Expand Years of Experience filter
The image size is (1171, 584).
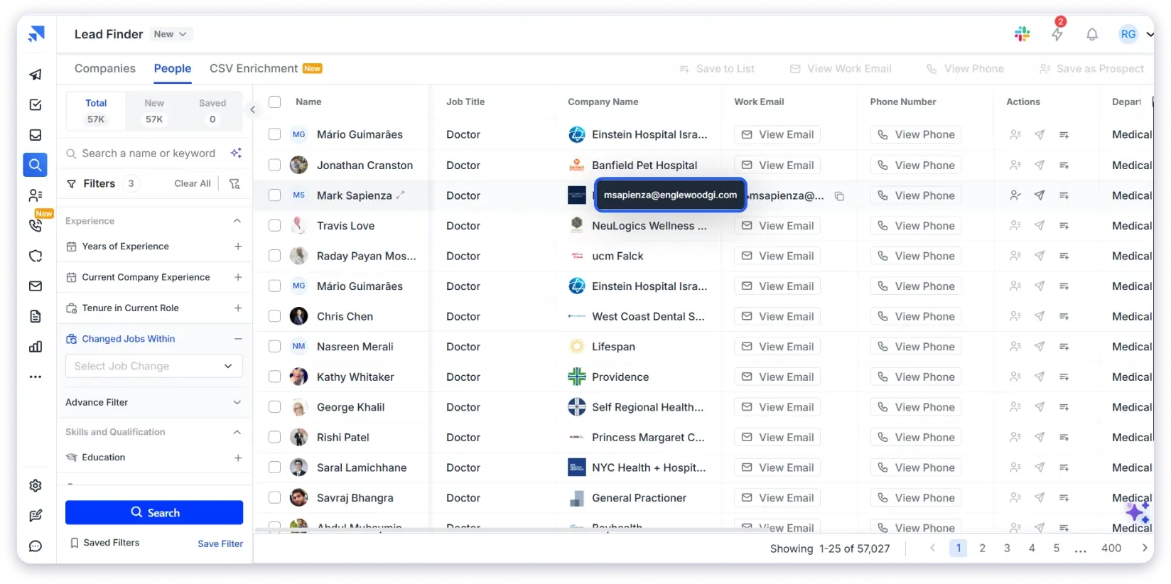click(x=238, y=247)
